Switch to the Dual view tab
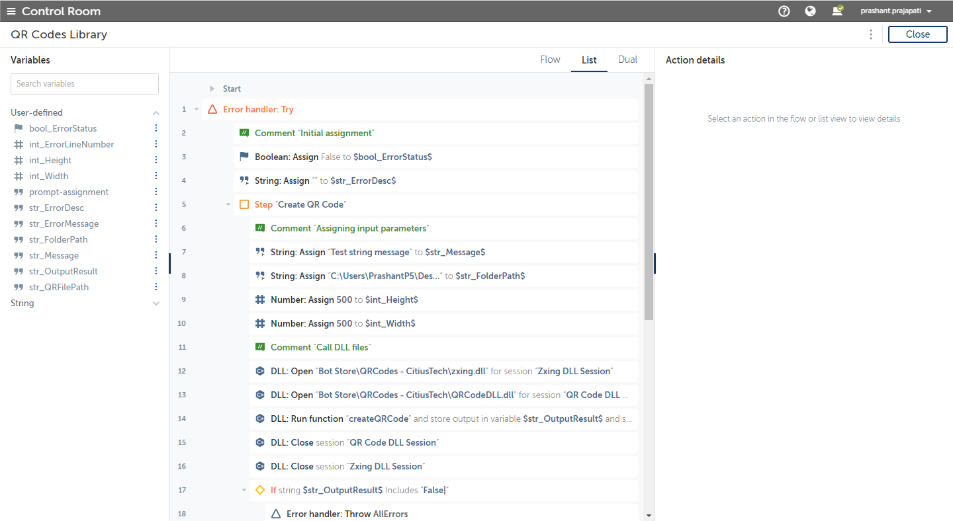Viewport: 953px width, 521px height. pos(627,60)
